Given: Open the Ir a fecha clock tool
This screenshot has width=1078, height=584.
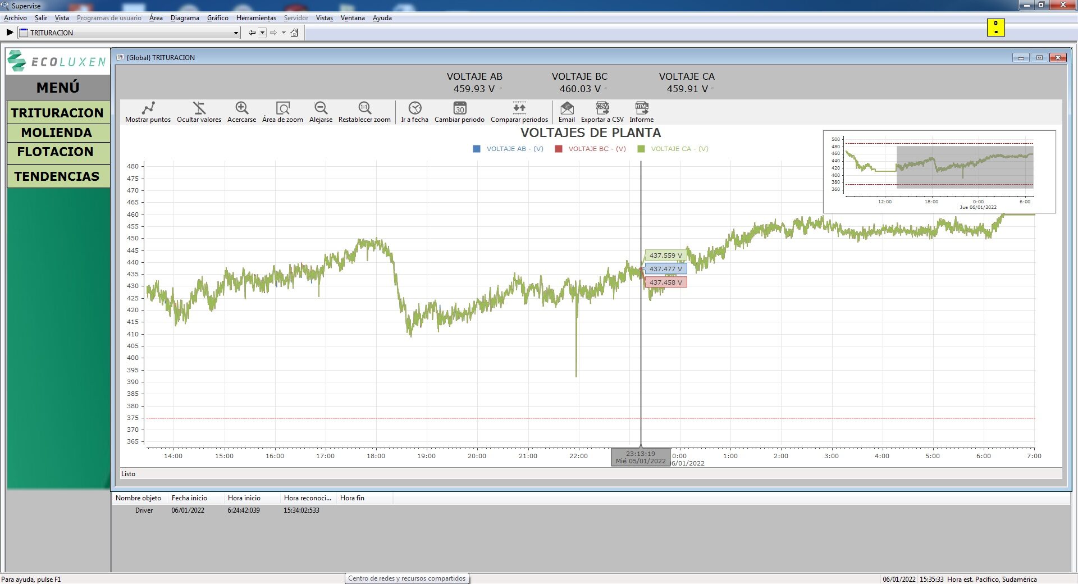Looking at the screenshot, I should [x=414, y=112].
